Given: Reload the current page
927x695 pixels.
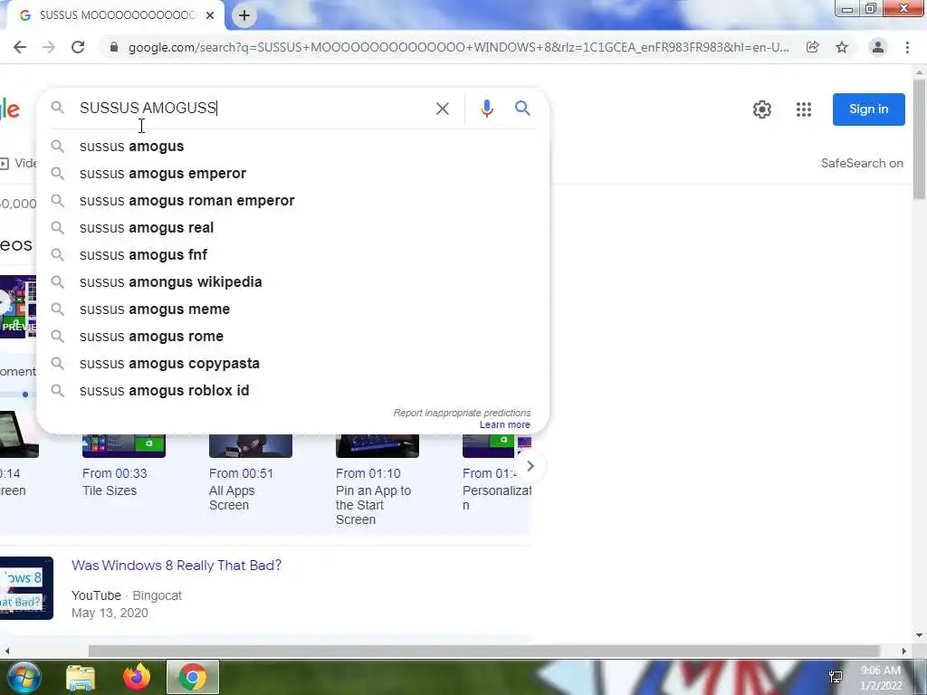Looking at the screenshot, I should (x=78, y=47).
